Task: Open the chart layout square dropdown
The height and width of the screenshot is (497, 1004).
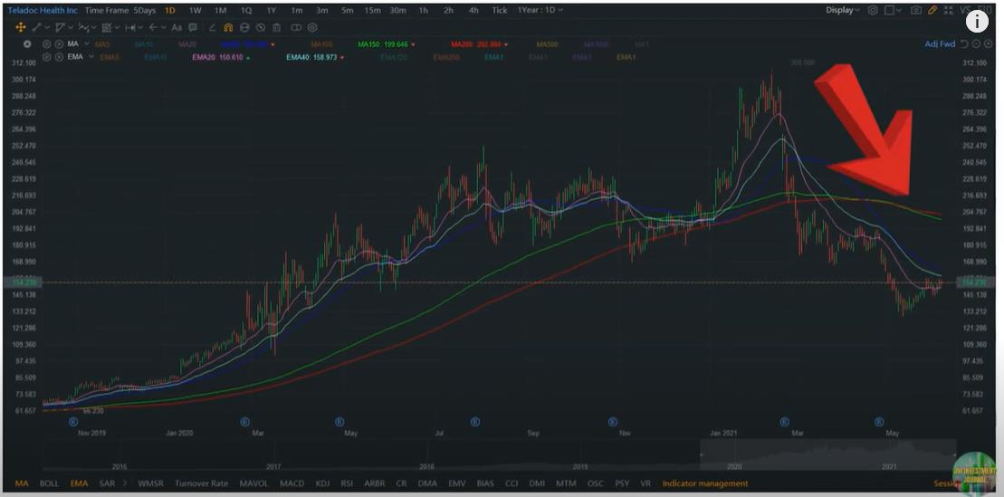Action: tap(894, 10)
